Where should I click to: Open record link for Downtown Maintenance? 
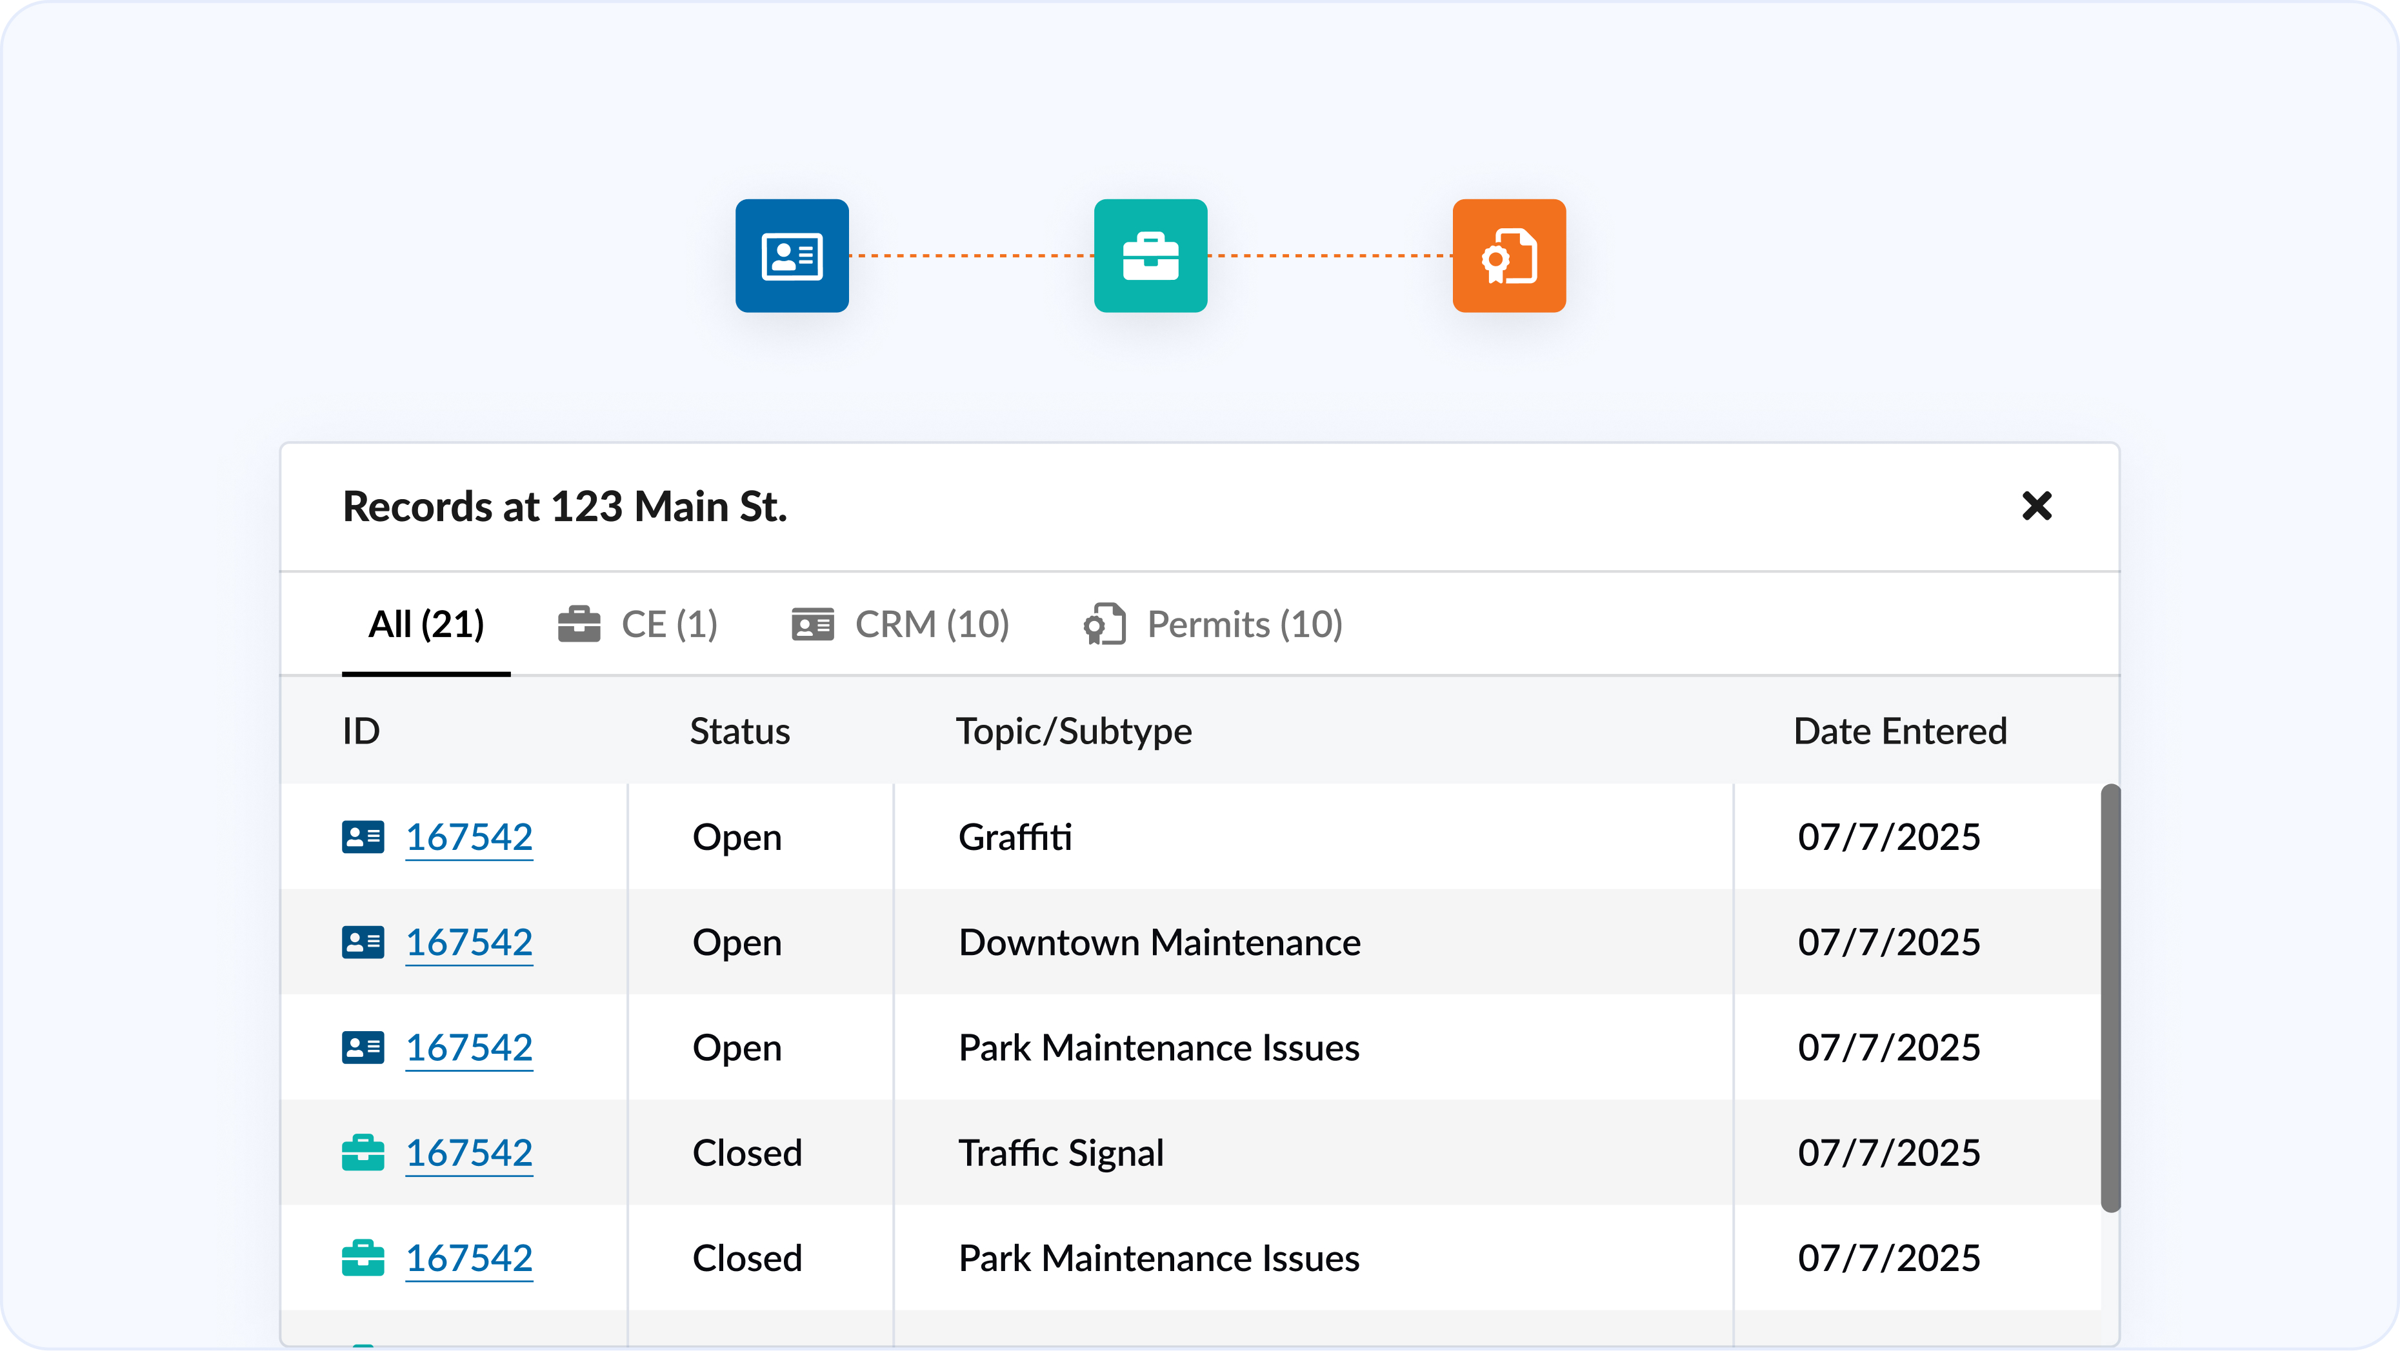pyautogui.click(x=468, y=942)
